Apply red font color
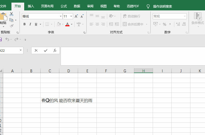Viewport: 205px width, 135px height. tap(67, 24)
